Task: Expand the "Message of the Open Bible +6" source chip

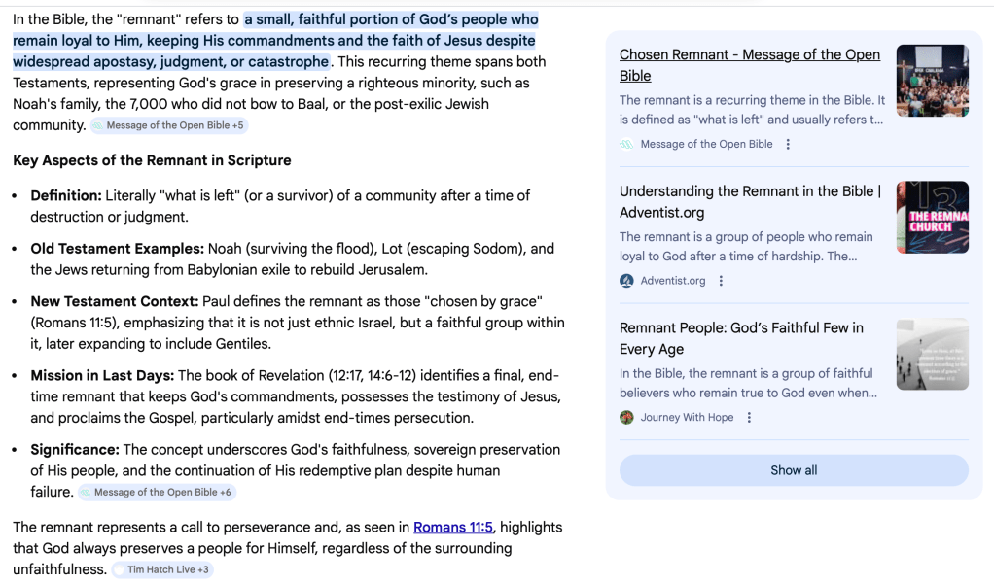Action: point(157,492)
